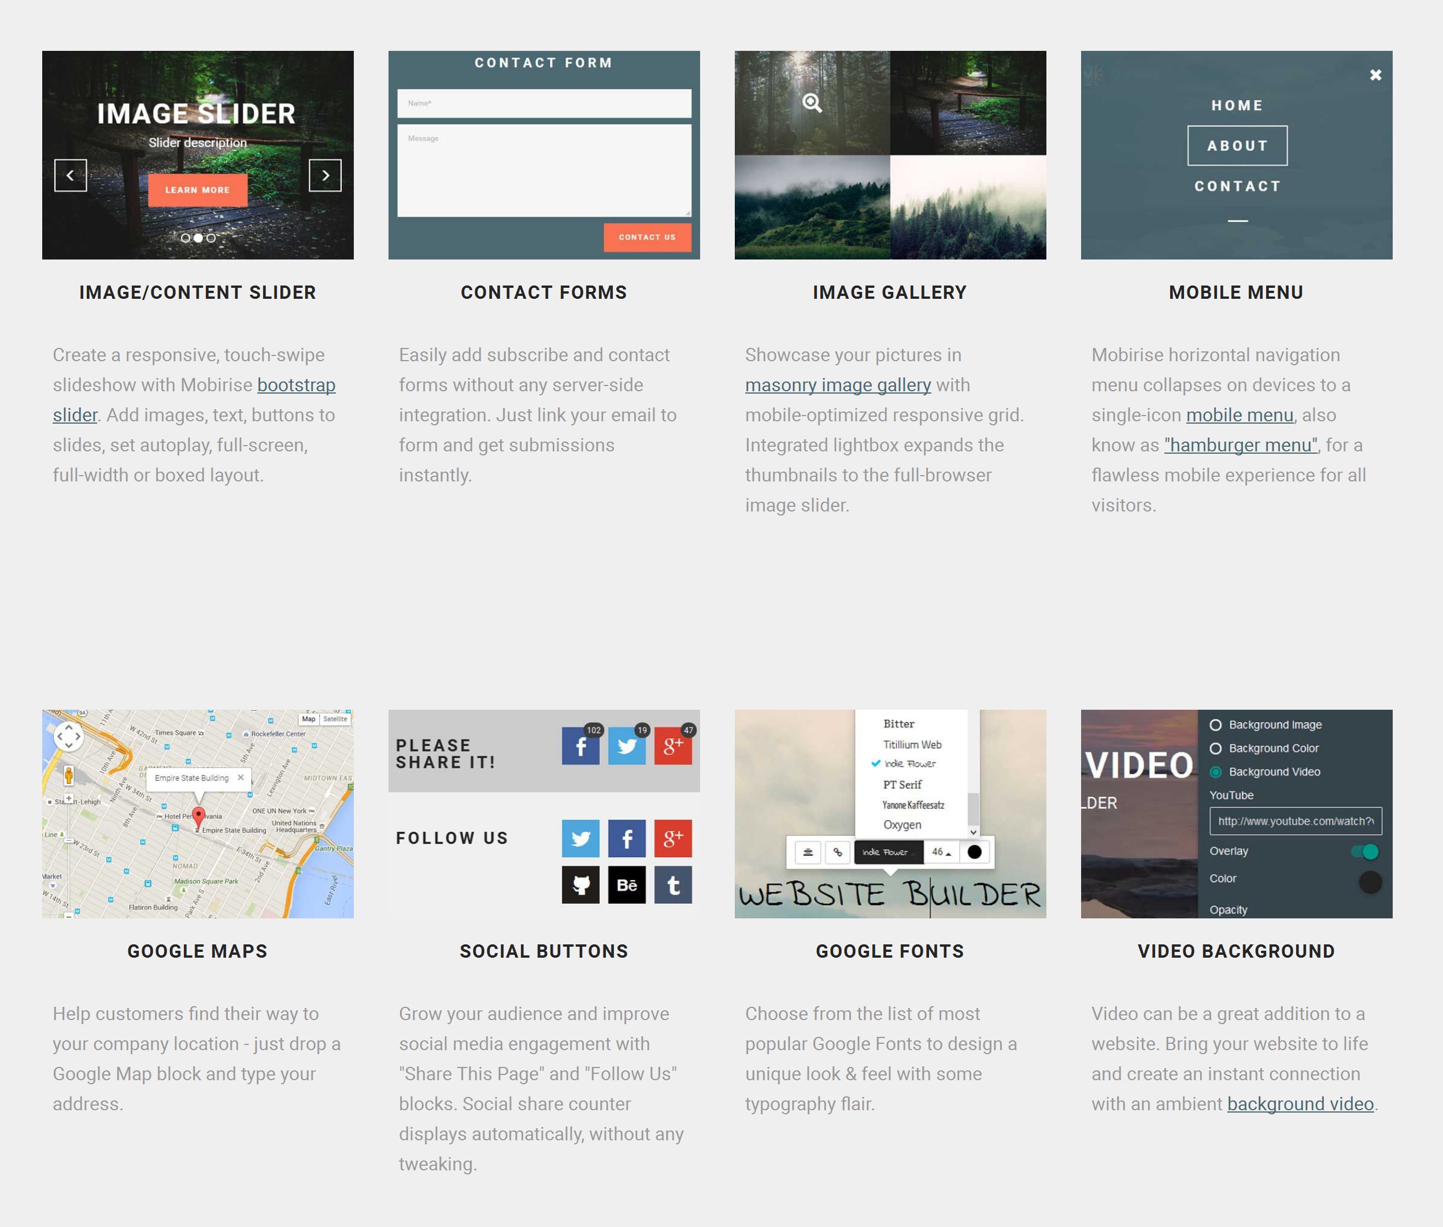
Task: Click the GitHub follow icon
Action: [x=580, y=885]
